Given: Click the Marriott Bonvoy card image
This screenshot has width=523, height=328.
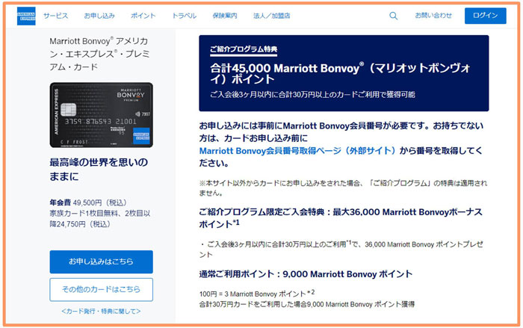Looking at the screenshot, I should [102, 115].
